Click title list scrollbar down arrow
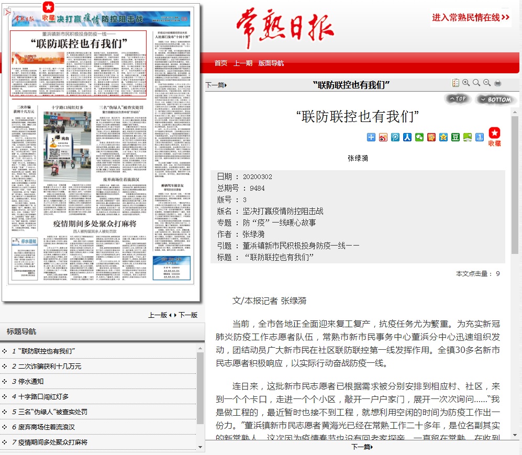This screenshot has height=455, width=522. [x=200, y=447]
